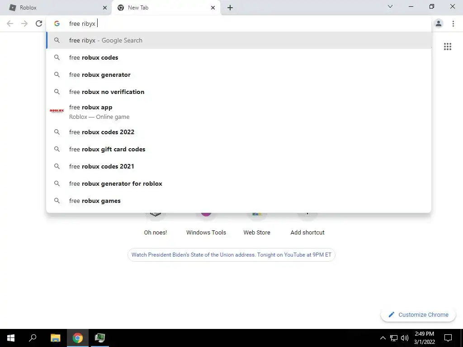Viewport: 463px width, 347px height.
Task: Open File Explorer from the taskbar
Action: coord(55,338)
